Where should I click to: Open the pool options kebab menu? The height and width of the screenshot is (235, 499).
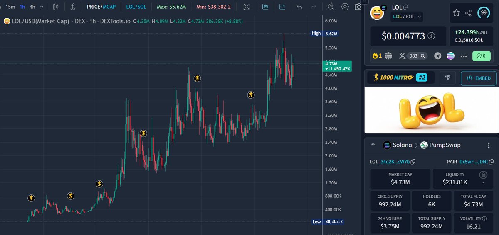[489, 145]
